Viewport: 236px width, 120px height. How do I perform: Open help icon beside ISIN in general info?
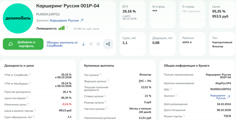coord(171,89)
